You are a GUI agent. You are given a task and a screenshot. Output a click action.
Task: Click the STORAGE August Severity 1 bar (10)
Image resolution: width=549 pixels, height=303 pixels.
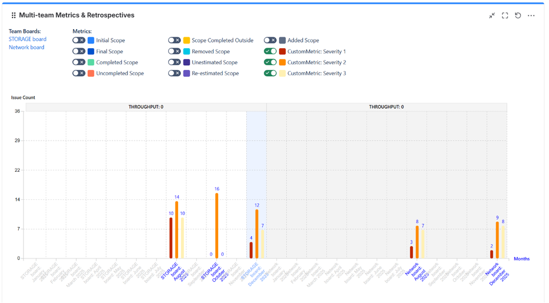click(x=171, y=238)
